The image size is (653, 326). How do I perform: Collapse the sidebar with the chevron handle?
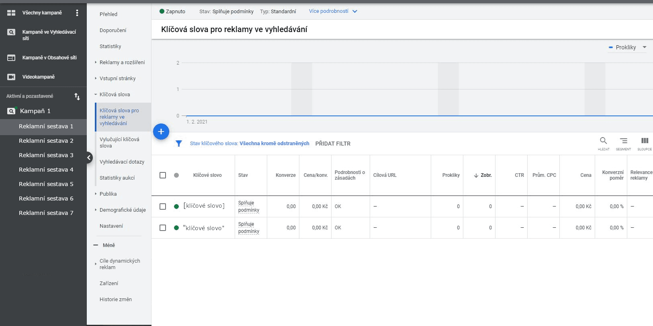point(89,158)
